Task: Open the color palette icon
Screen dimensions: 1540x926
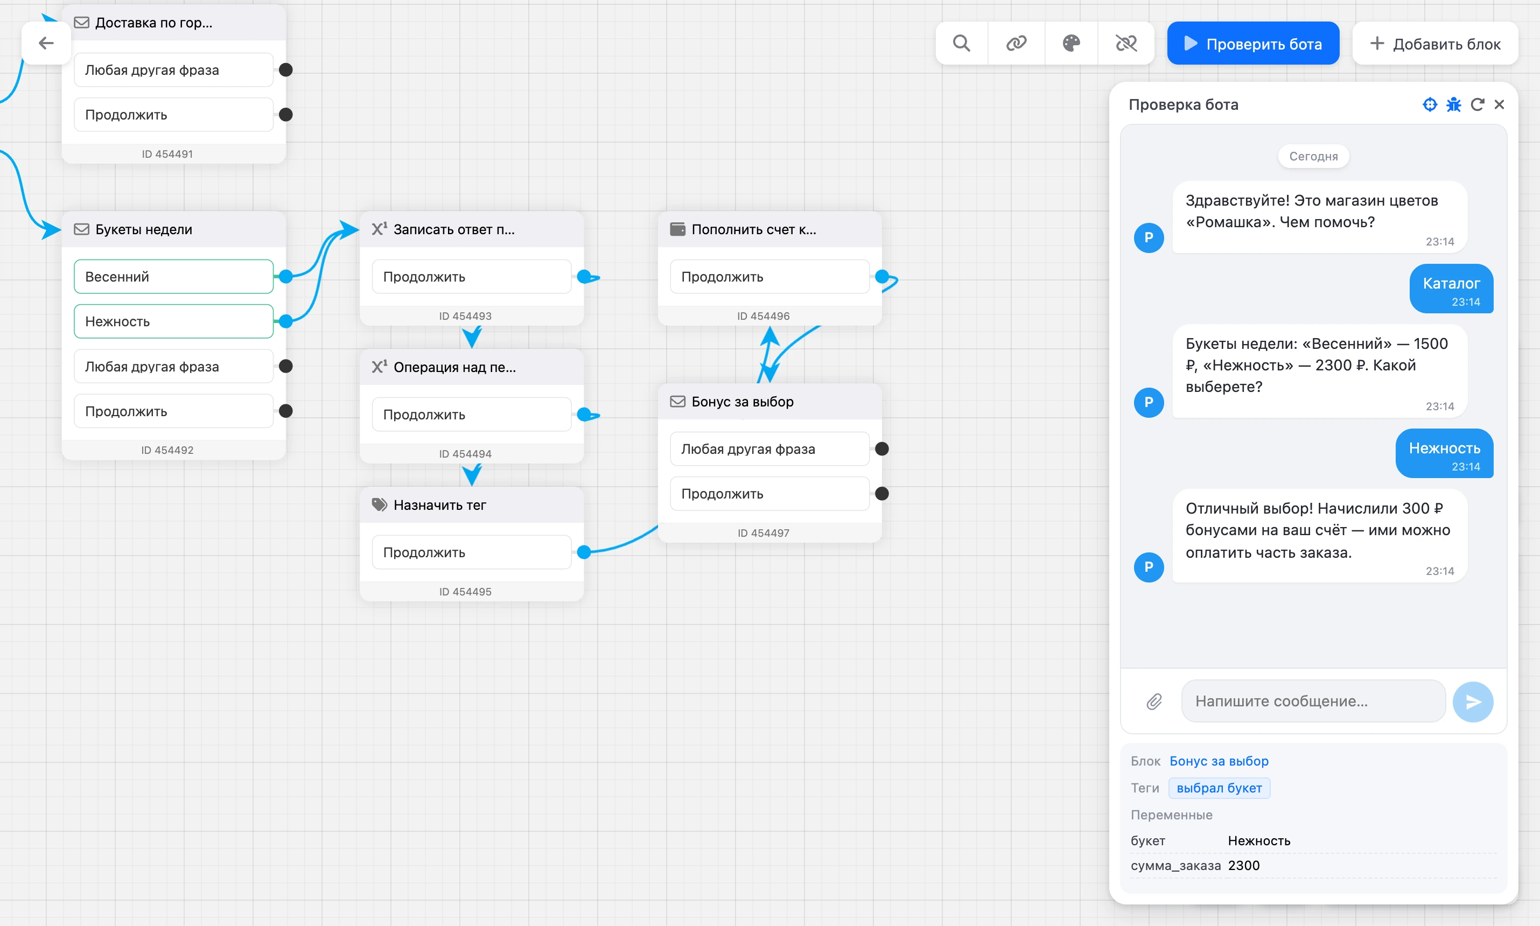Action: [1072, 43]
